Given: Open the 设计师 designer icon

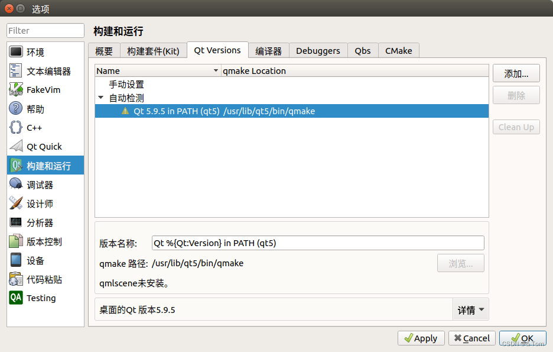Looking at the screenshot, I should pos(16,204).
